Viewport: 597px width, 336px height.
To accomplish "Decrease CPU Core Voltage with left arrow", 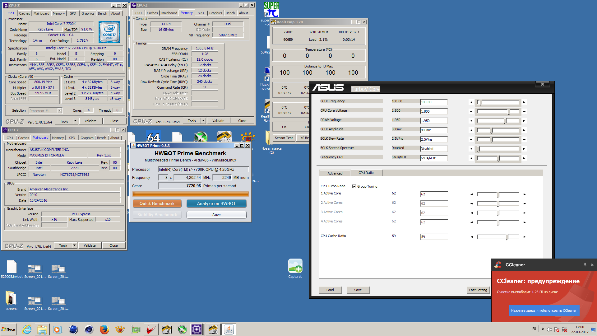I will click(471, 111).
